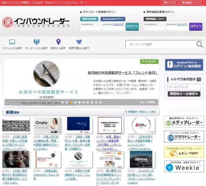Click 新着資料一覧をもっと見る link
Screen dimensions: 206x186
pos(140,112)
